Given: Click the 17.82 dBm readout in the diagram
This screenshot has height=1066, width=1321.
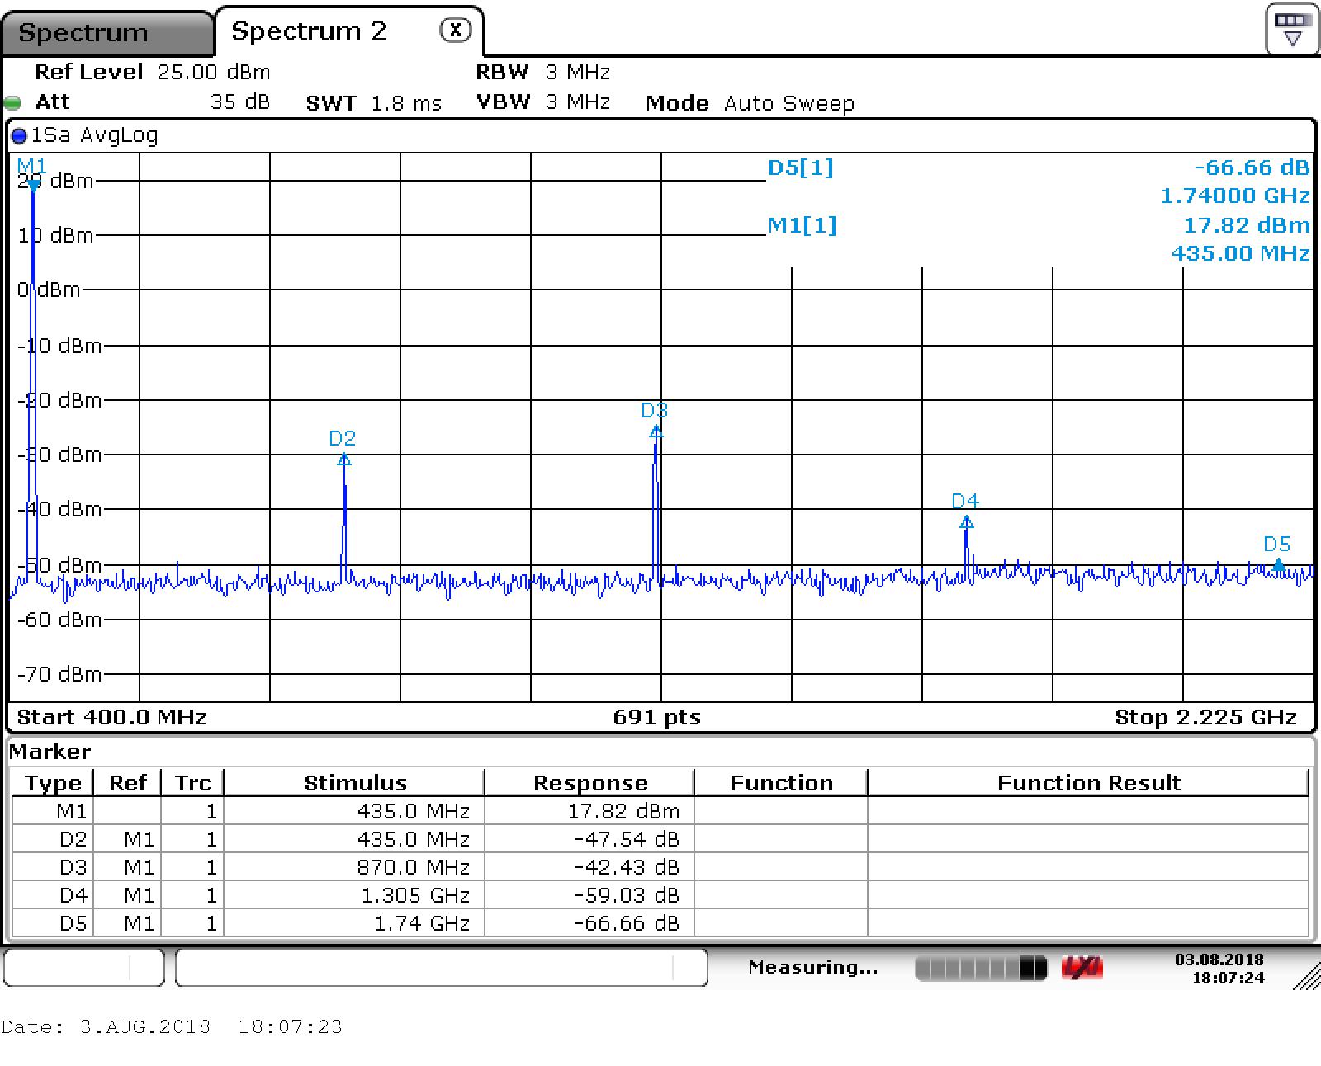Looking at the screenshot, I should click(x=1247, y=225).
